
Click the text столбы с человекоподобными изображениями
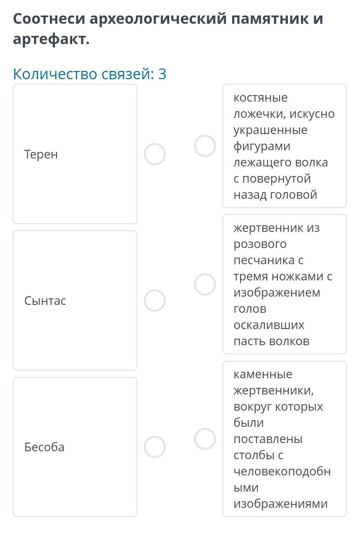point(282,471)
